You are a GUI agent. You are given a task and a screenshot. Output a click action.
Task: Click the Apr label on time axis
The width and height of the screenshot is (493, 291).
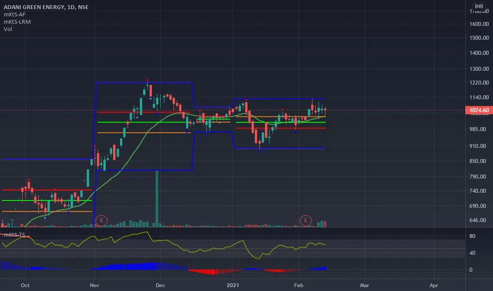tap(434, 285)
